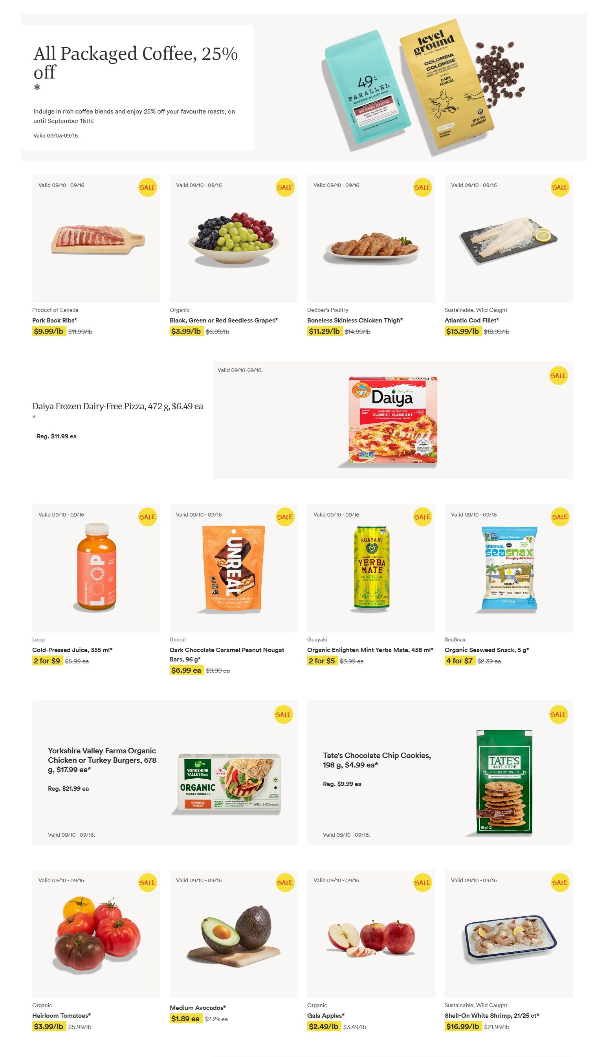Click the SALE badge on Tate's cookies banner

(x=558, y=714)
